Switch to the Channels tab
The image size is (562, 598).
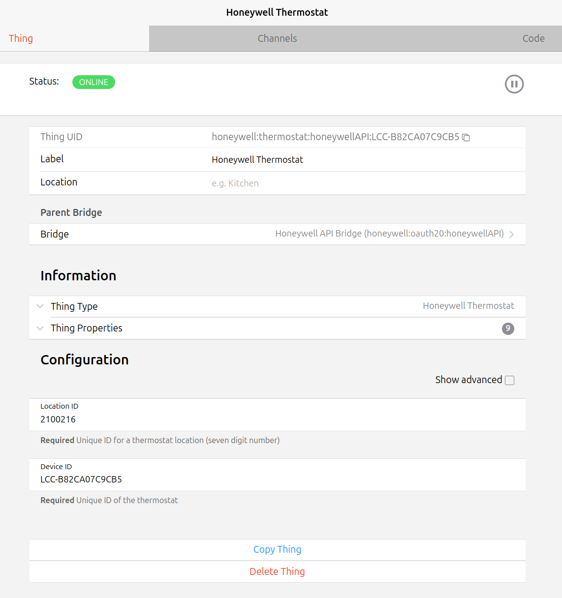coord(277,38)
